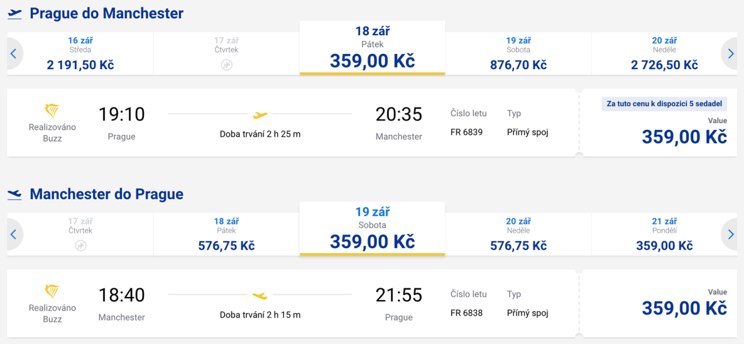Choose the outbound Value fare 359,00 Kč

[684, 136]
